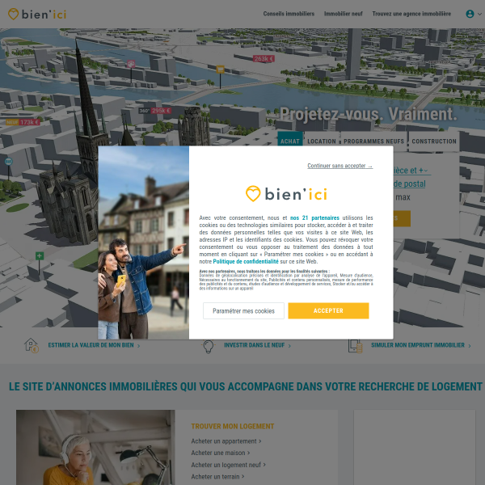Open Acheter une maison link
Viewport: 485px width, 485px height.
point(220,453)
